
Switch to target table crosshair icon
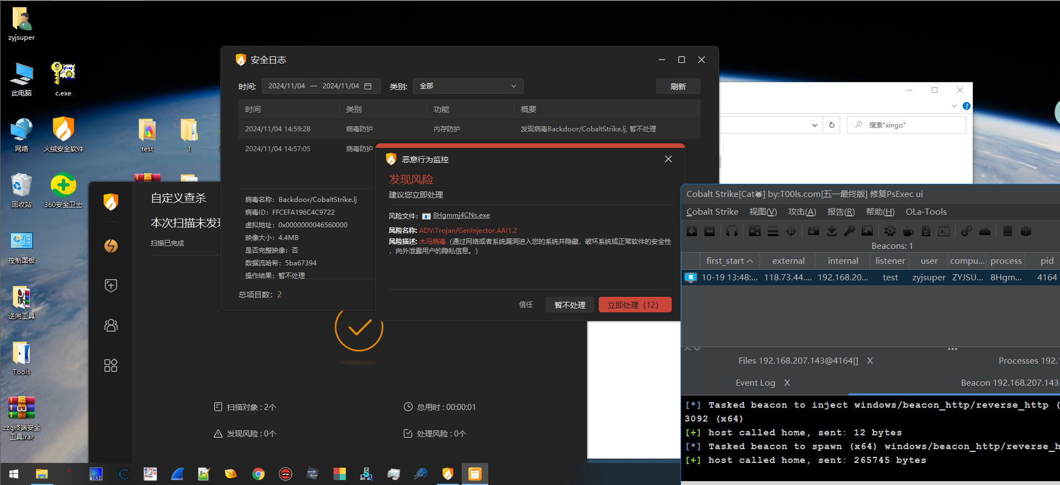coord(791,231)
